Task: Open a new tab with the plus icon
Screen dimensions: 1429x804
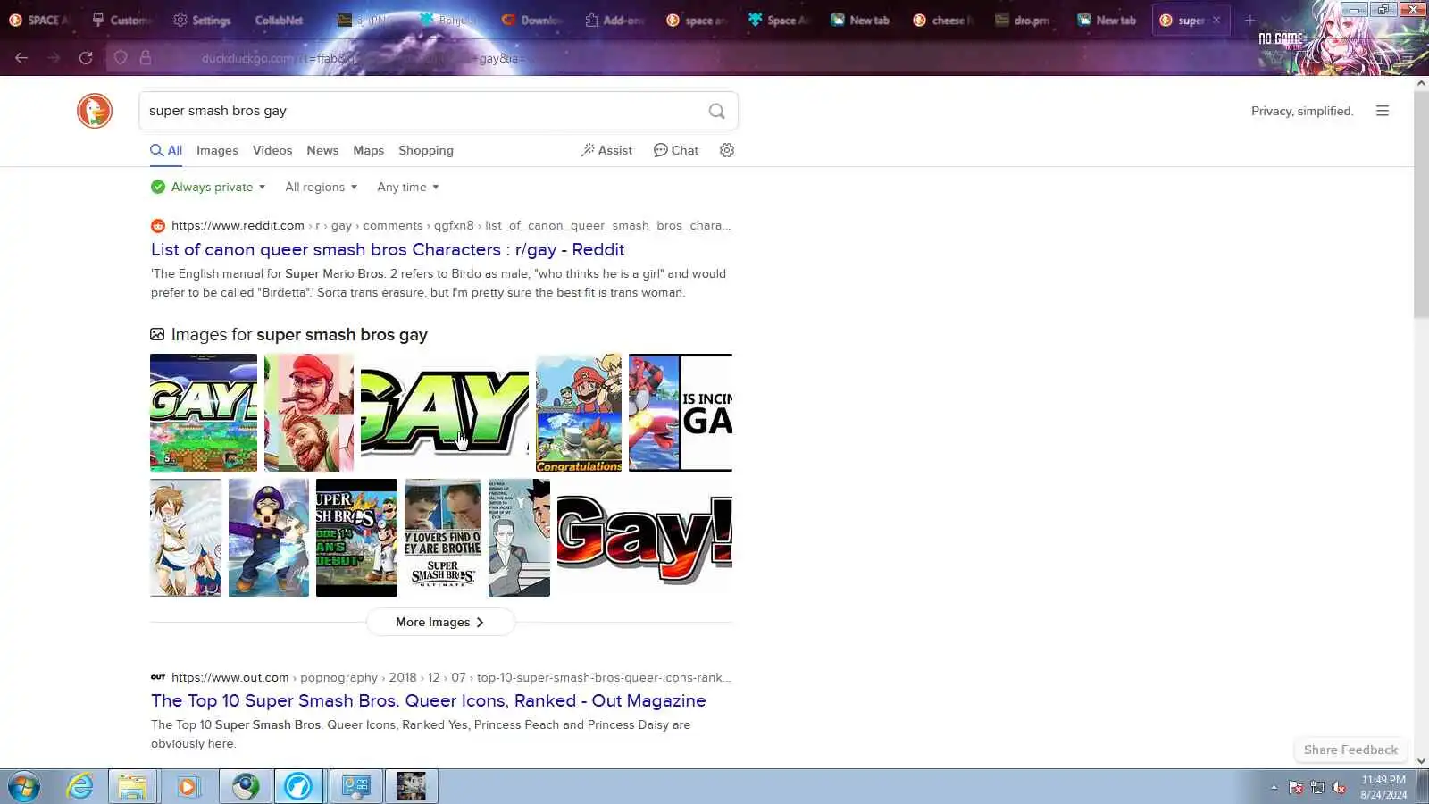Action: (x=1249, y=20)
